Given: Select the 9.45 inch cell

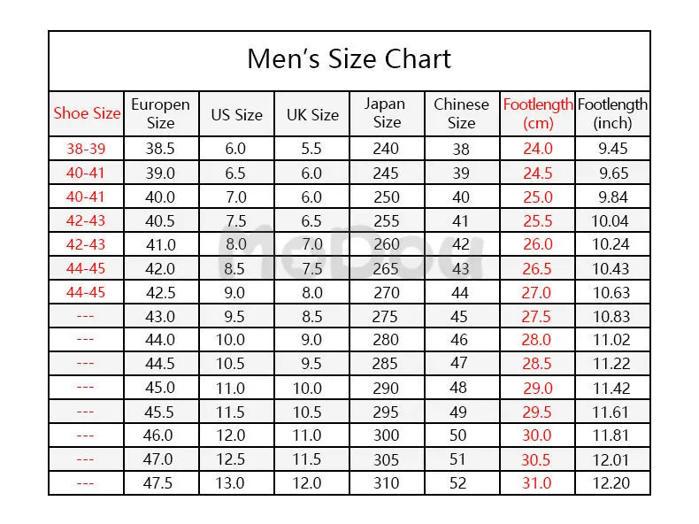Looking at the screenshot, I should tap(612, 149).
